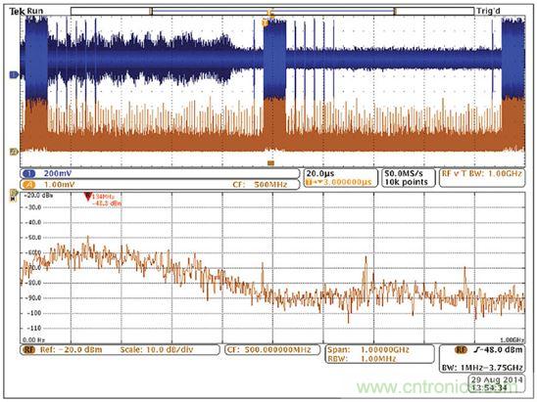
Task: Click the RF v T BW 1.00GHz readout
Action: [482, 178]
